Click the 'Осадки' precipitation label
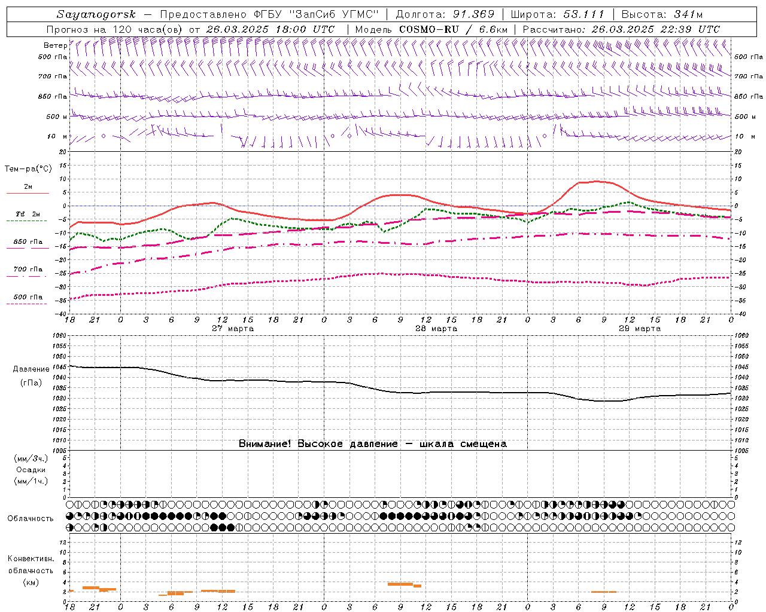Image resolution: width=766 pixels, height=612 pixels. tap(31, 470)
